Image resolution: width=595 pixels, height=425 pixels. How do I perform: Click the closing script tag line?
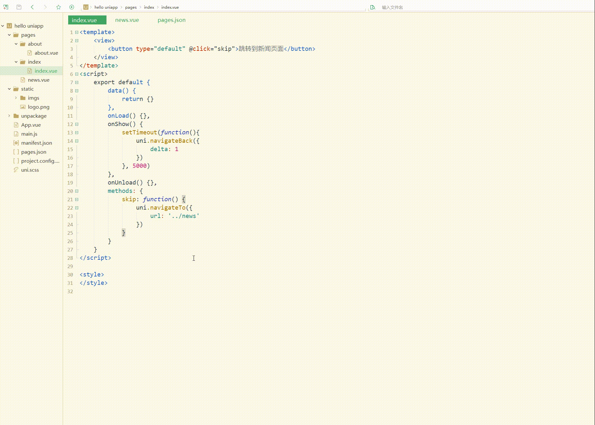click(95, 258)
